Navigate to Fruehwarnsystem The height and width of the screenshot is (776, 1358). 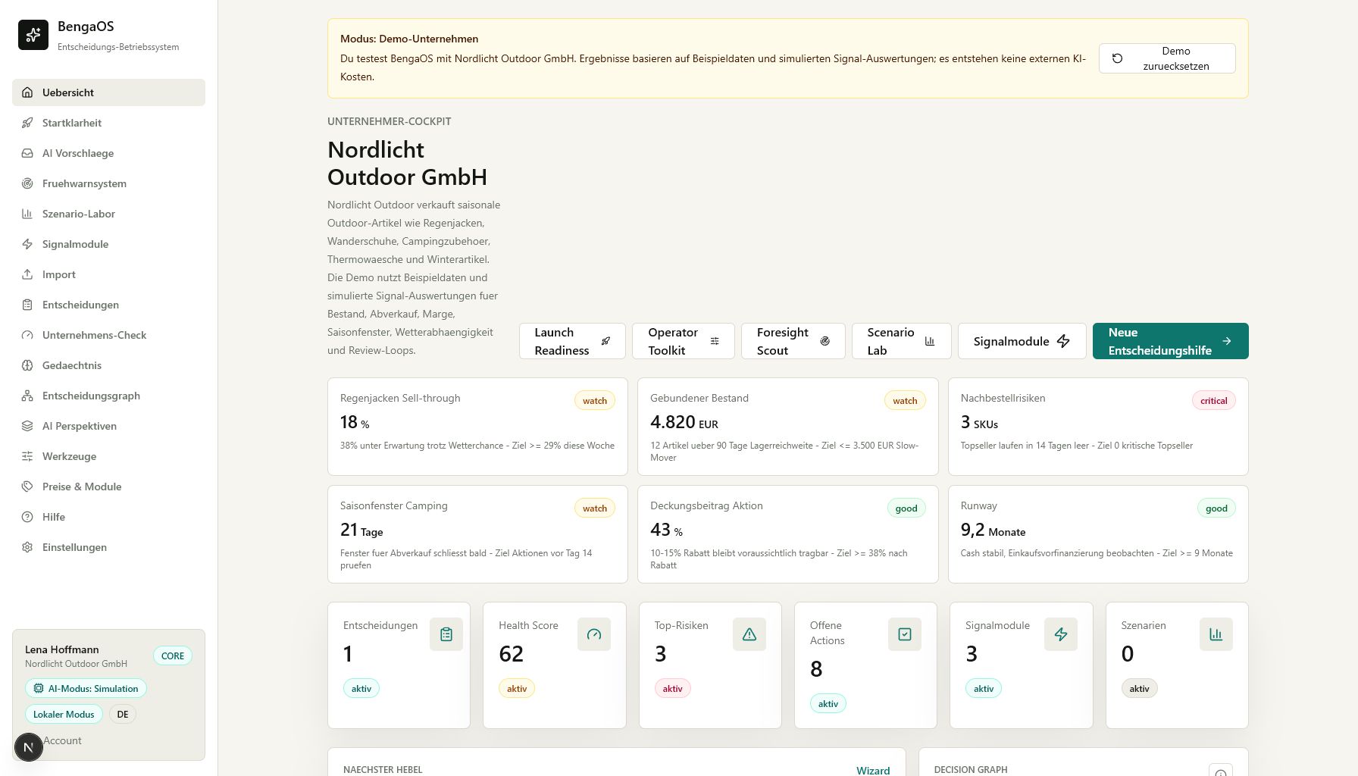point(108,183)
